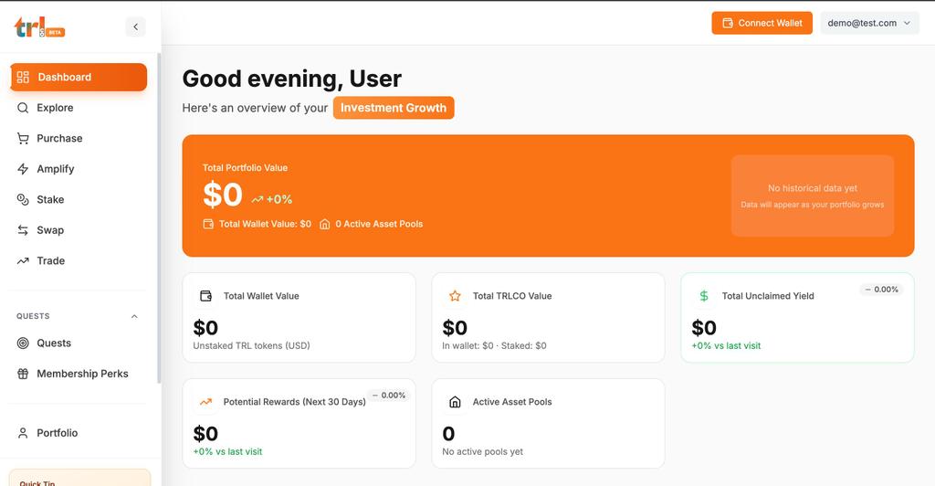Click the 0.00% badge on Unclaimed Yield card

click(x=881, y=290)
